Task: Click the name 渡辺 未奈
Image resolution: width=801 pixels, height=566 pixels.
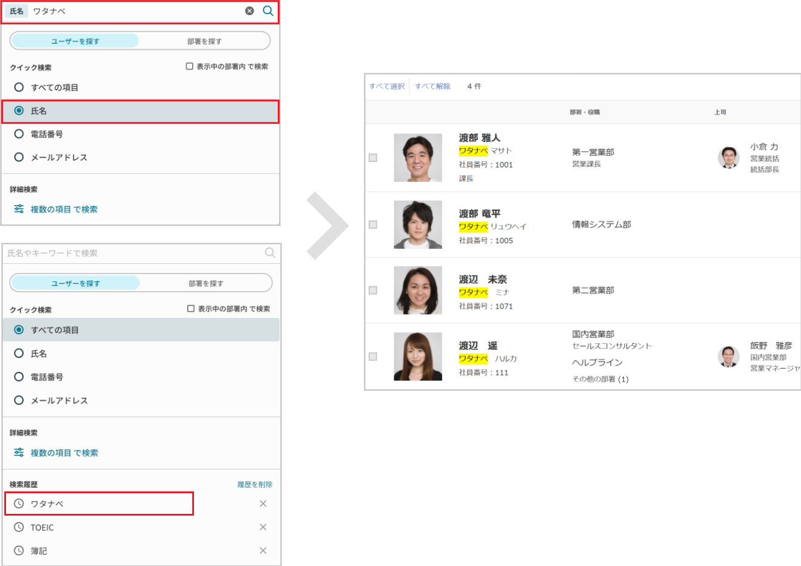Action: coord(483,279)
